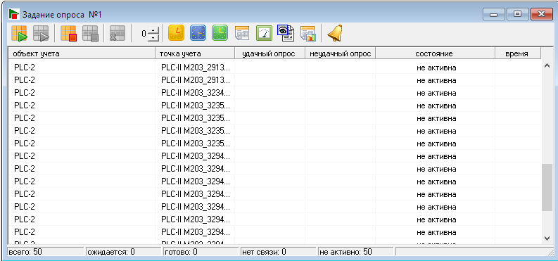
Task: Click the vertical scrollbar thumb
Action: click(x=547, y=187)
